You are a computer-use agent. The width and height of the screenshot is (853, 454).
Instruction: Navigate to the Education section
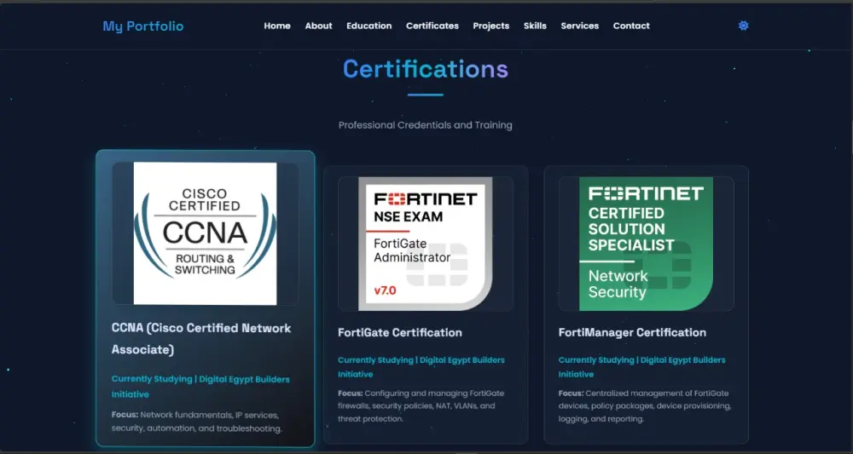pos(368,26)
